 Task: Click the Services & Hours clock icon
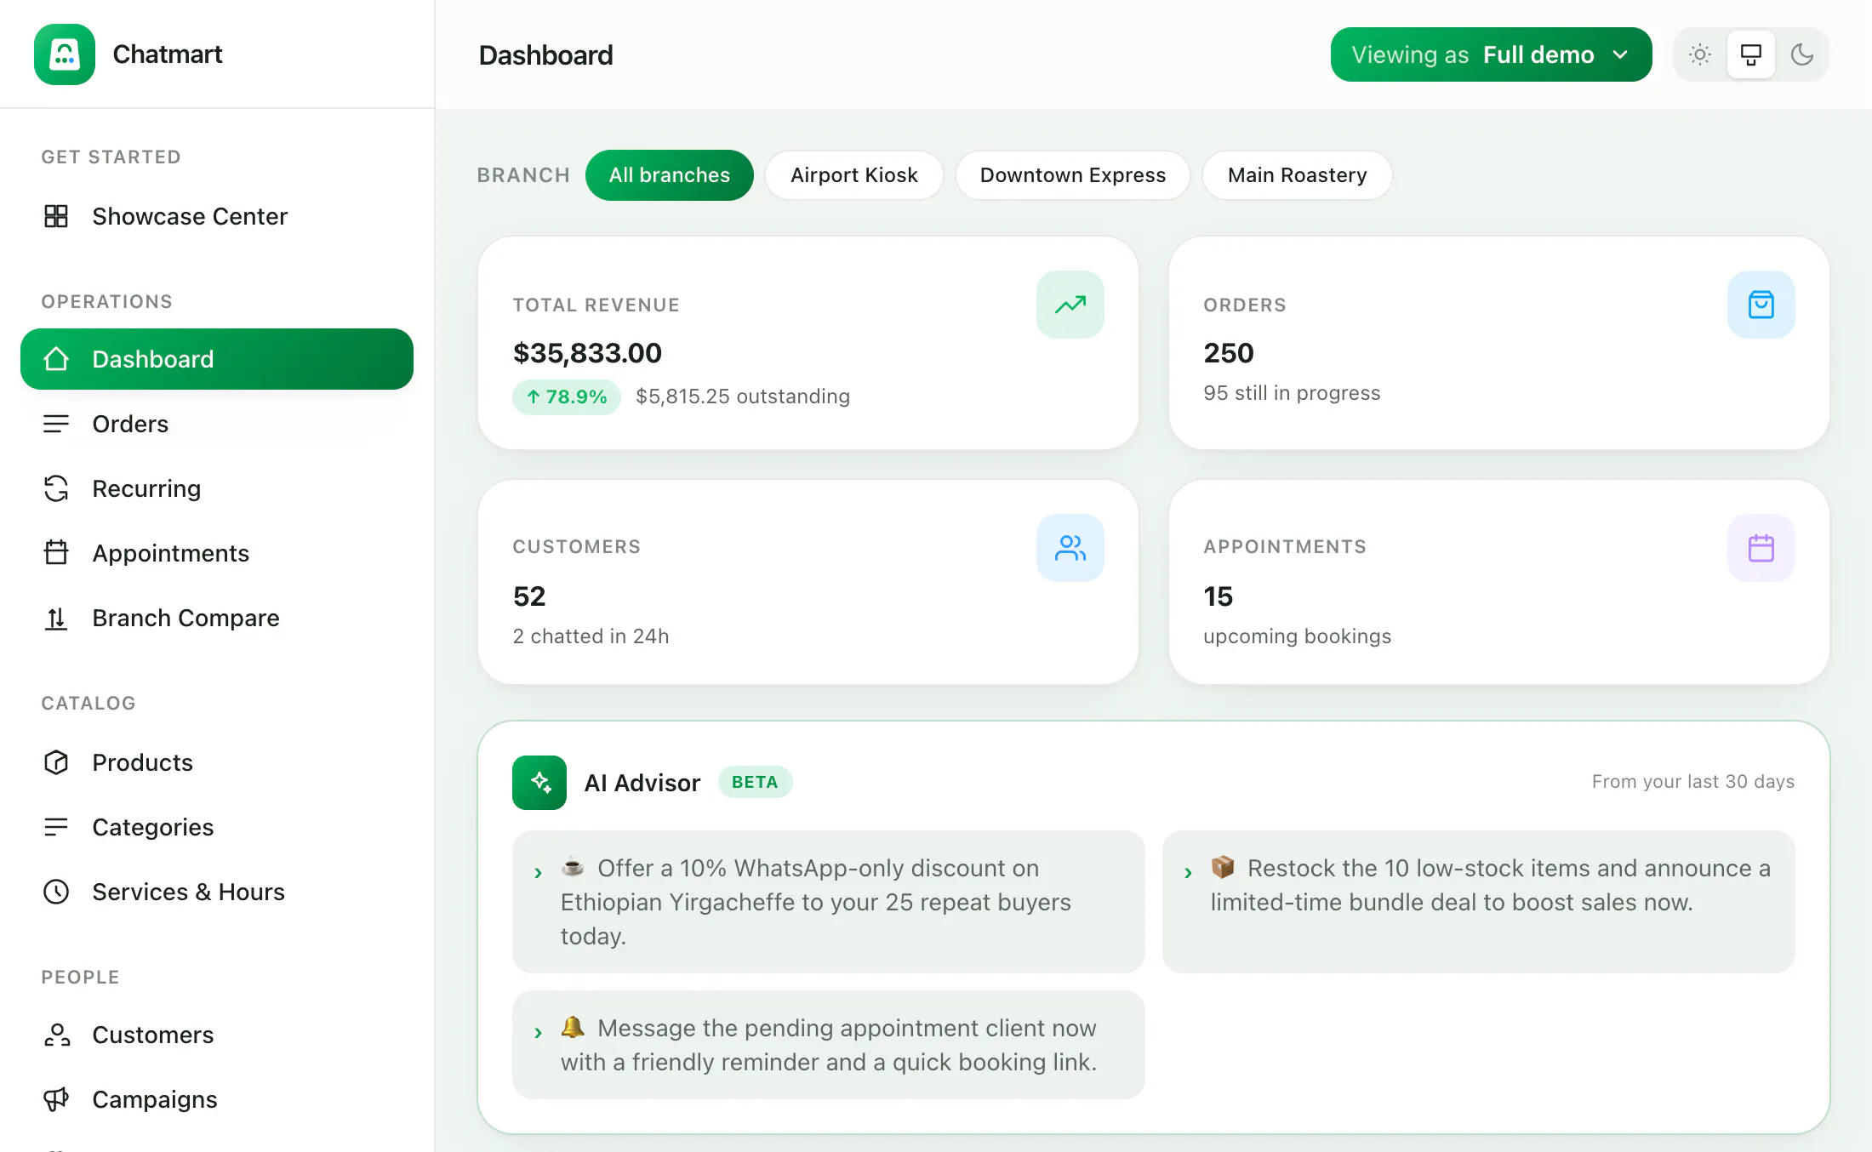(56, 892)
